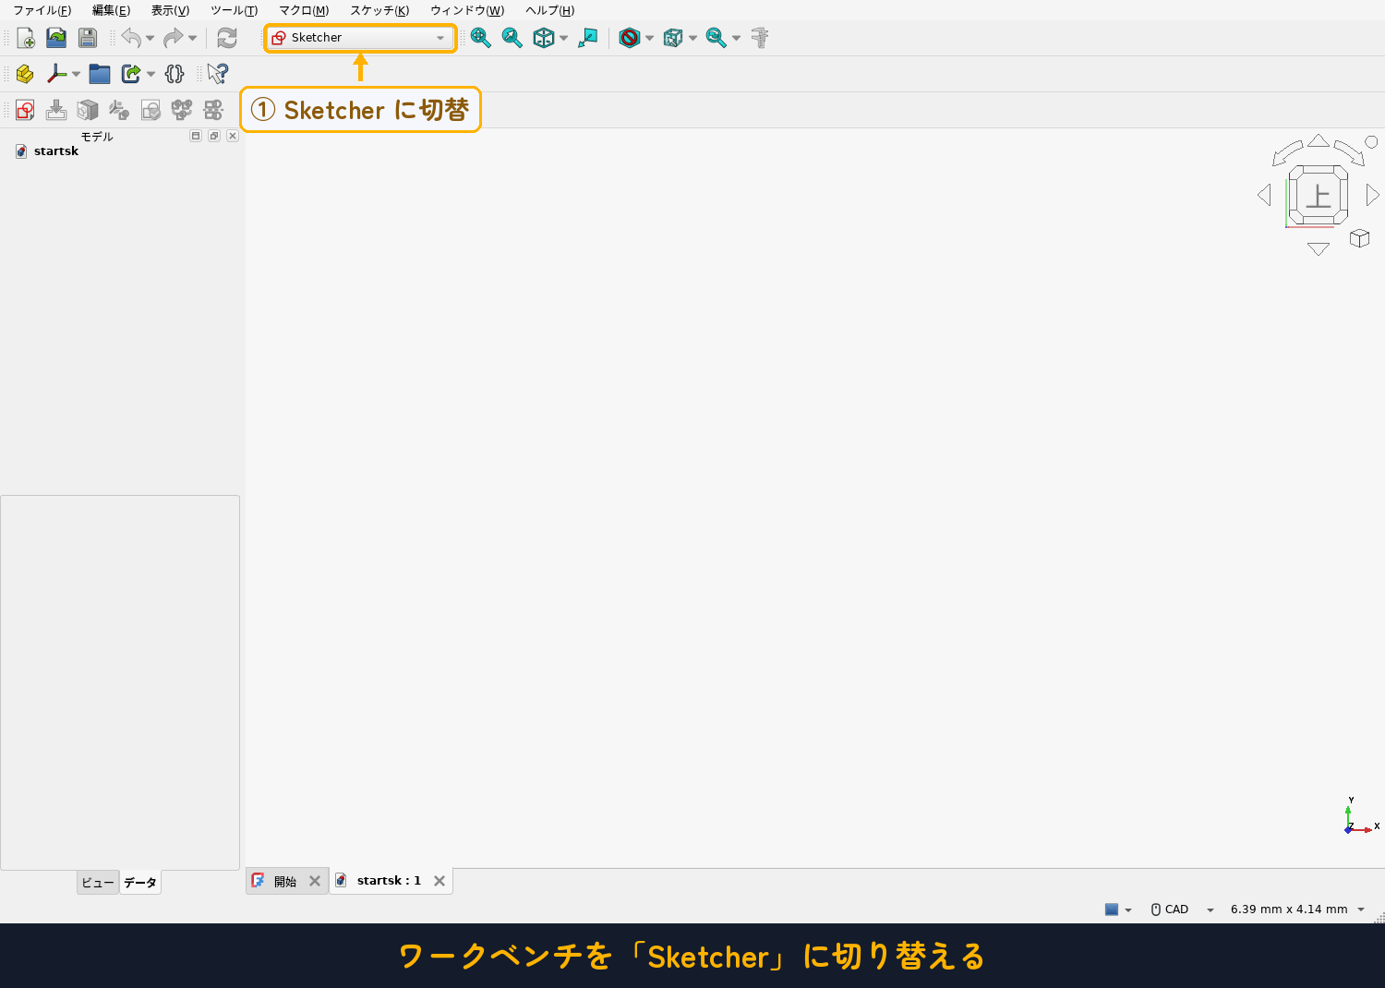Click the 上 face of navigation cube
Image resolution: width=1385 pixels, height=988 pixels.
click(x=1319, y=196)
